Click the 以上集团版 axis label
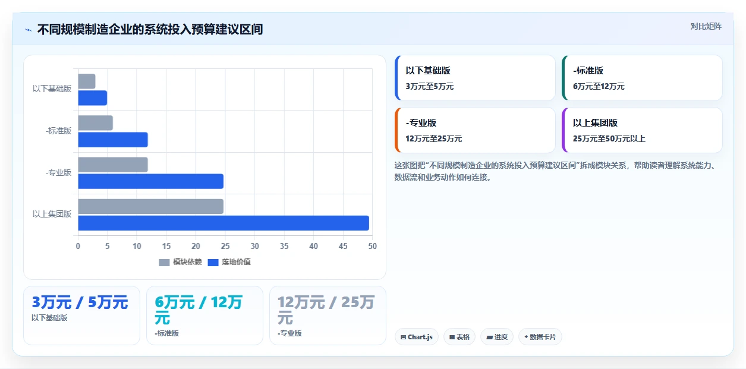This screenshot has width=746, height=369. 52,214
